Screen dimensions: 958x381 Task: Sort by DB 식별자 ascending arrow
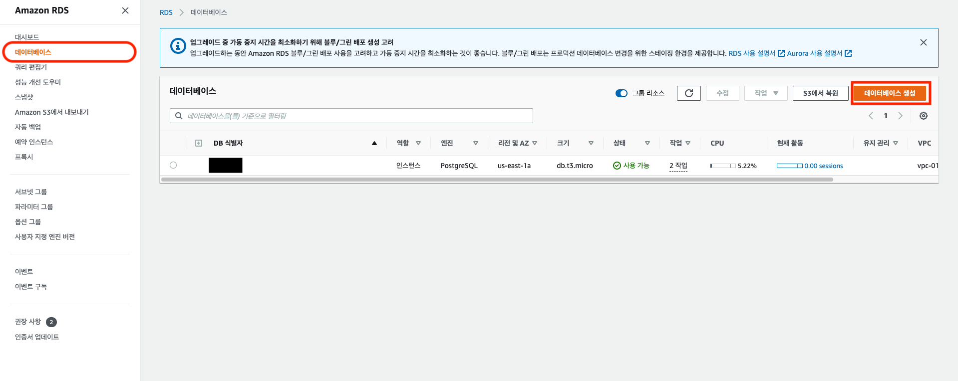[x=374, y=143]
